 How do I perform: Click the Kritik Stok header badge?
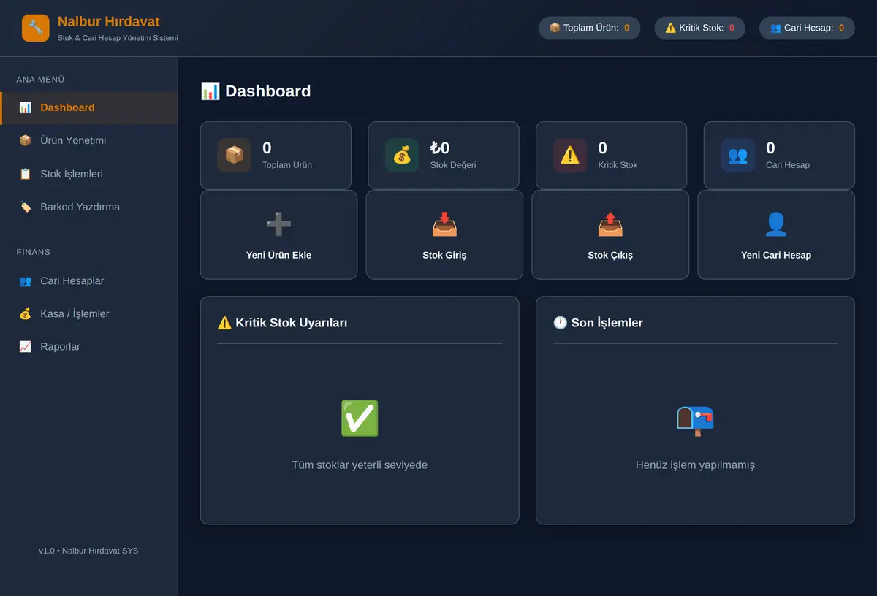699,28
